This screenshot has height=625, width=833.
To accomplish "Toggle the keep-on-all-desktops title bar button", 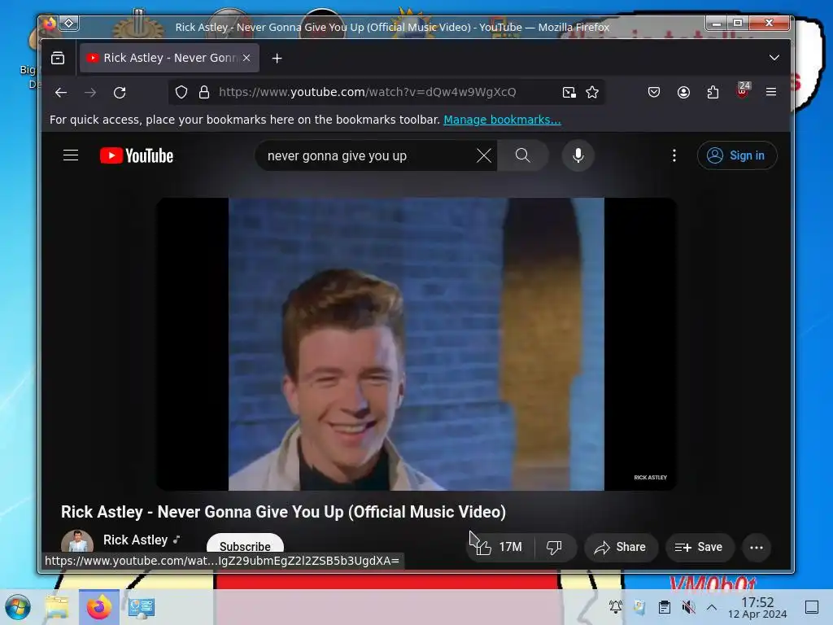I will [69, 24].
